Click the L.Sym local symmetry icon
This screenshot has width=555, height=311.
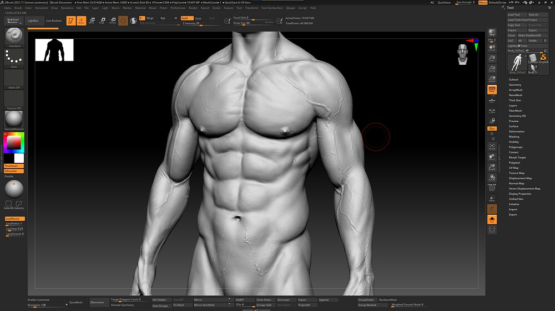(492, 111)
